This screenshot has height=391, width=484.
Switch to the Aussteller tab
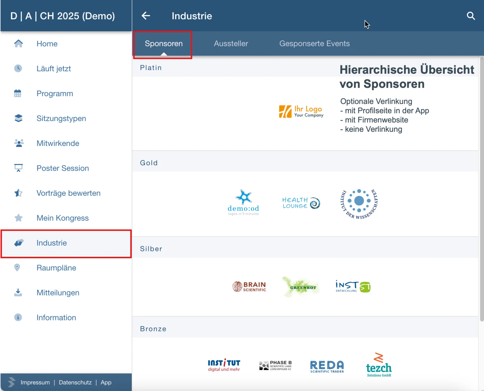(x=231, y=44)
